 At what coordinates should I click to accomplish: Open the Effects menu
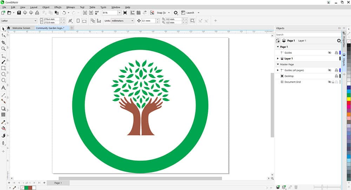pyautogui.click(x=58, y=7)
